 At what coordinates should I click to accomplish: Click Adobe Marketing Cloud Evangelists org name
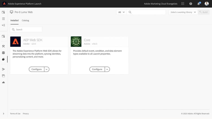[x=161, y=4]
